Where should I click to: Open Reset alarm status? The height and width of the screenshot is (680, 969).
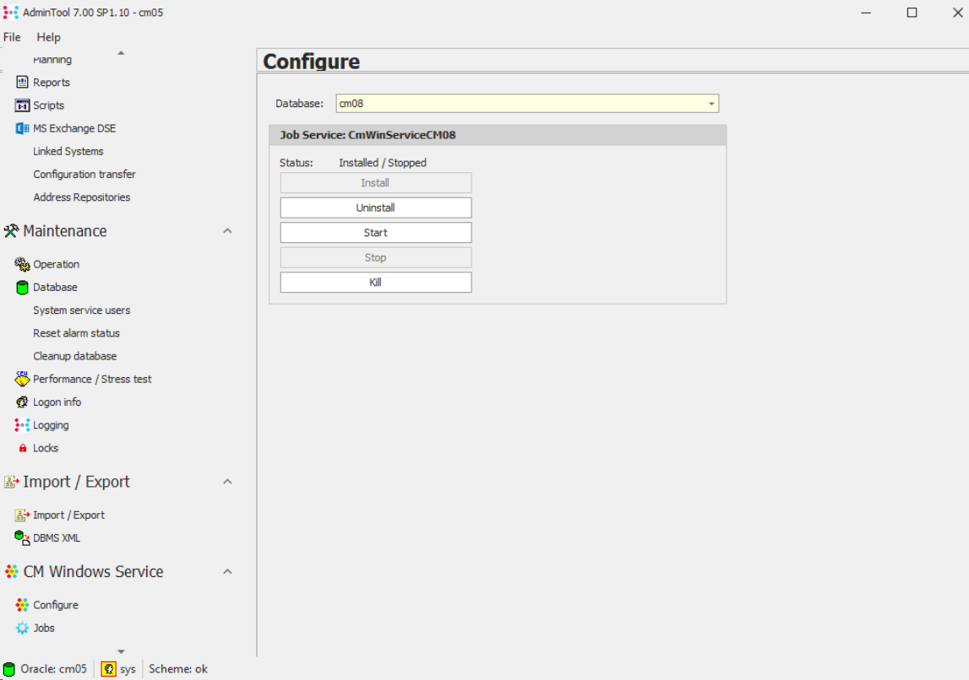click(x=76, y=333)
